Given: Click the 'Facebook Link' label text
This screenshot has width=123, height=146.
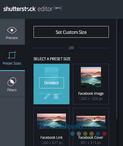Looking at the screenshot, I should tap(52, 137).
